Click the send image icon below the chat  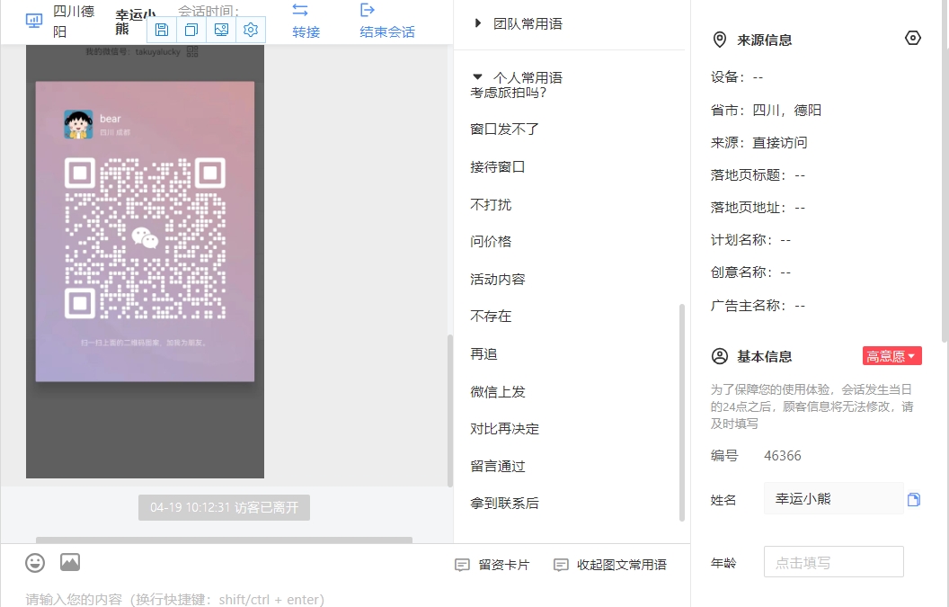coord(70,562)
